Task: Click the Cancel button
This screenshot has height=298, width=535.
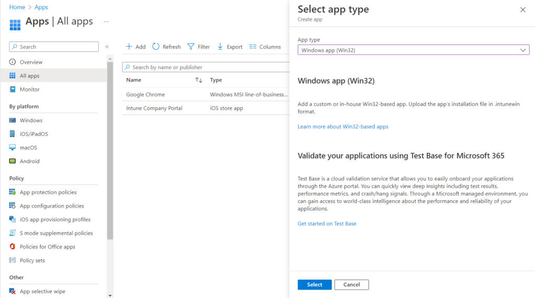Action: point(352,285)
